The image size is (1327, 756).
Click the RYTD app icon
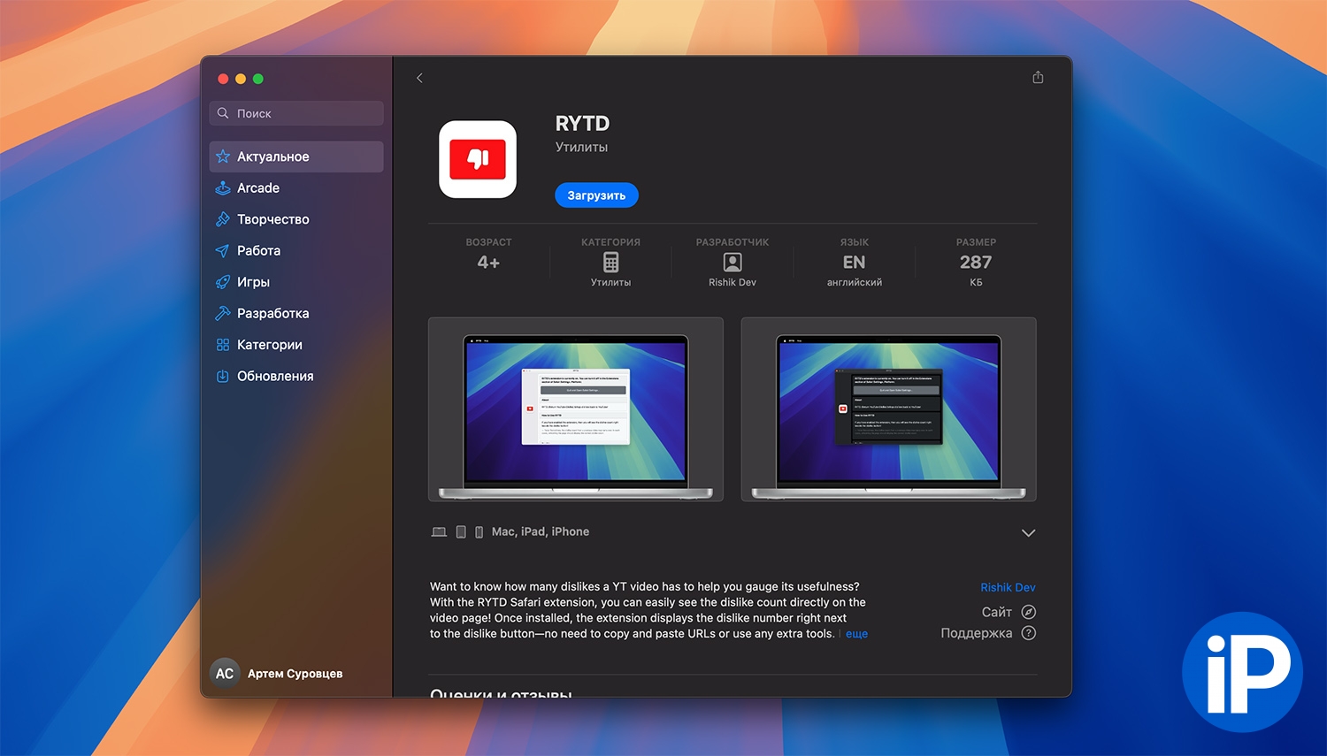pyautogui.click(x=478, y=159)
